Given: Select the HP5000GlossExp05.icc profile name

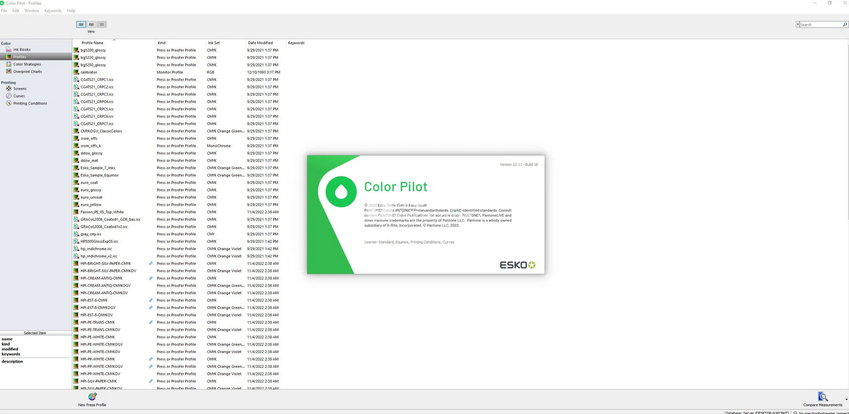Looking at the screenshot, I should tap(99, 242).
